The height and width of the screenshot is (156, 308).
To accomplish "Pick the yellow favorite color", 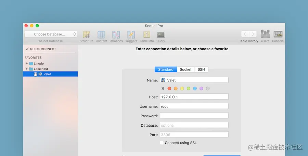I will point(182,88).
